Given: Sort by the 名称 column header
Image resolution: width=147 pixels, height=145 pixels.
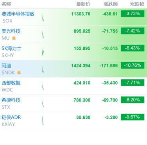Looking at the screenshot, I should point(6,4).
